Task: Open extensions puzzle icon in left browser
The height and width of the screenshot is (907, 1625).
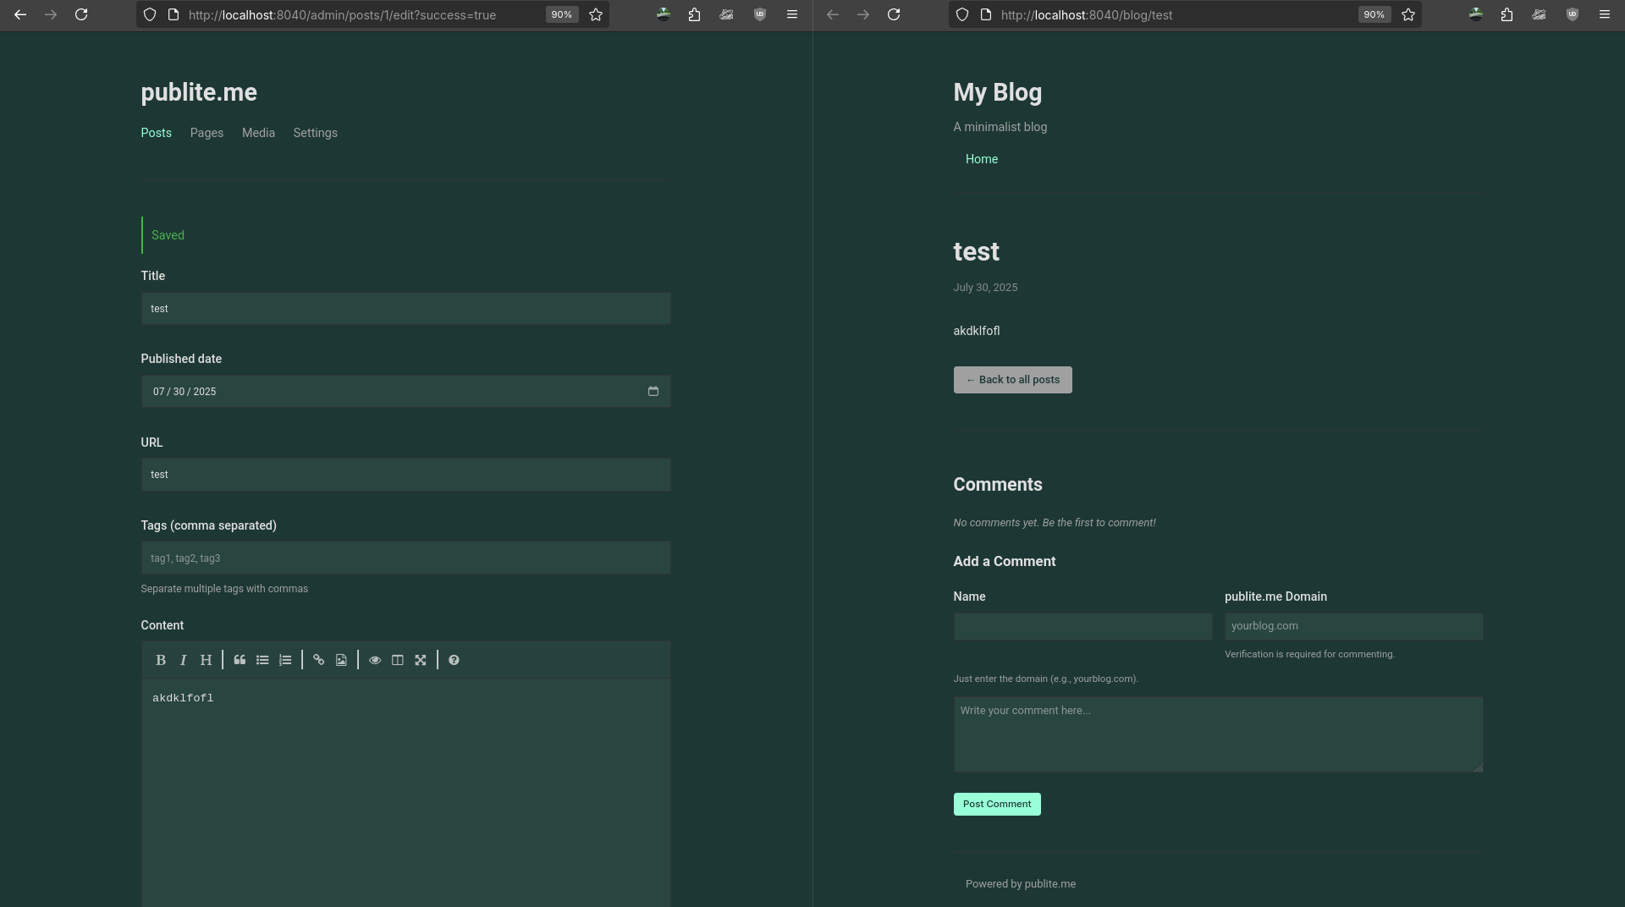Action: click(x=694, y=14)
